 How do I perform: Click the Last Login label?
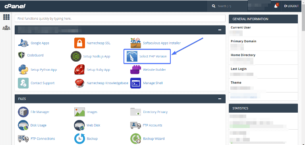click(x=238, y=69)
